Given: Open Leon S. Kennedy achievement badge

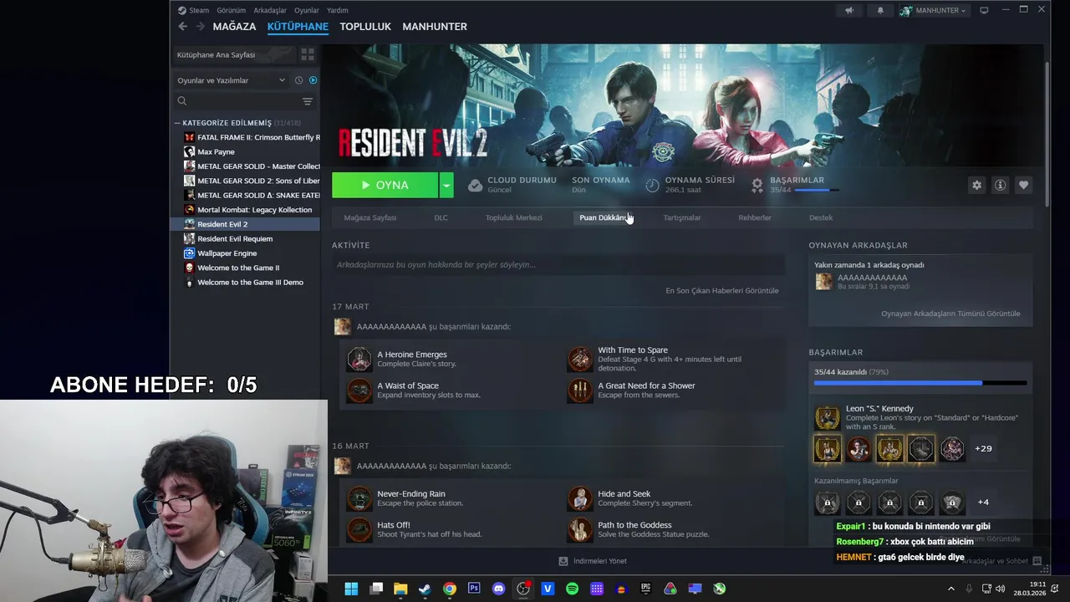Looking at the screenshot, I should coord(828,417).
